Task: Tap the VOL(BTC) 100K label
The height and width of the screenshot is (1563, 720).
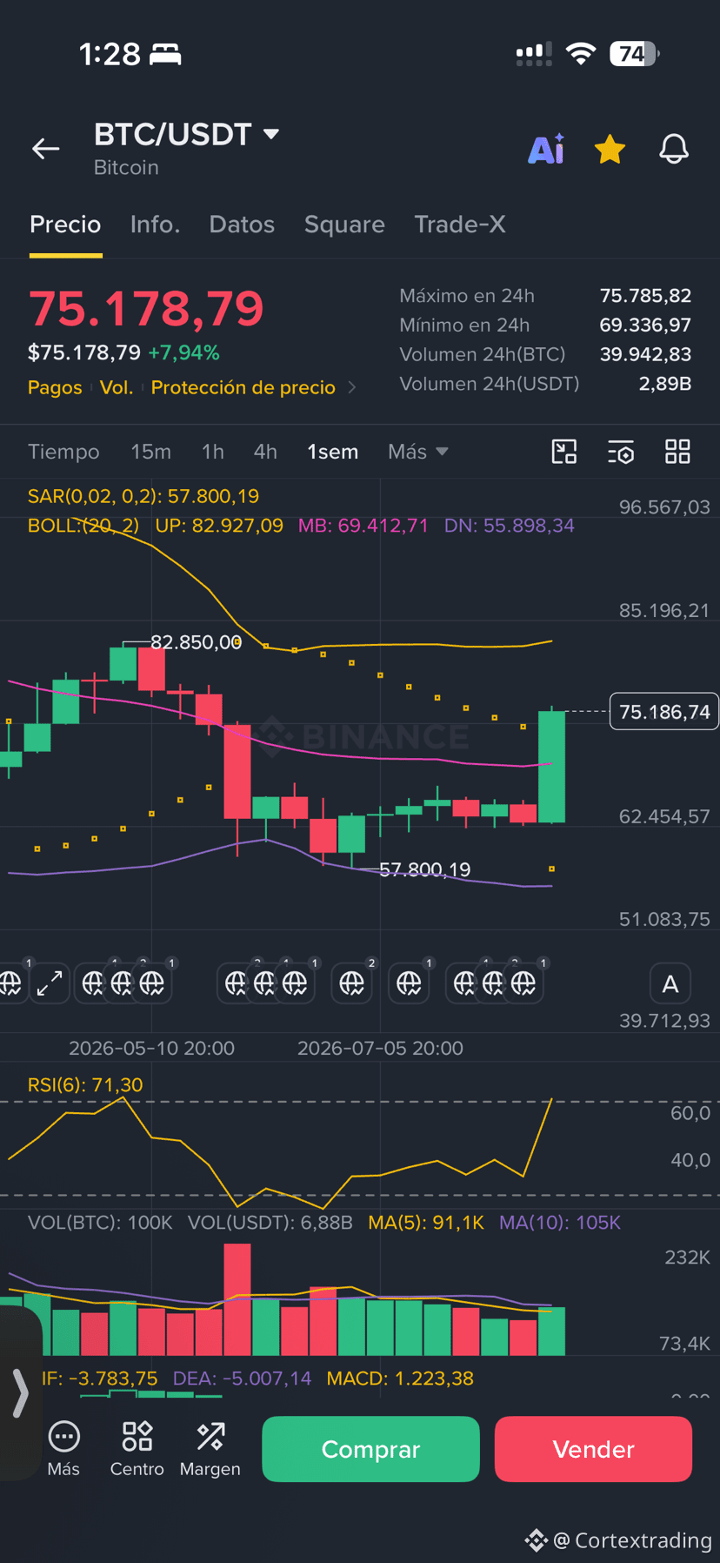Action: click(x=100, y=1223)
